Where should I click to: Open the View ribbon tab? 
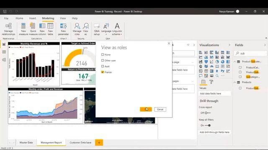(x=63, y=18)
